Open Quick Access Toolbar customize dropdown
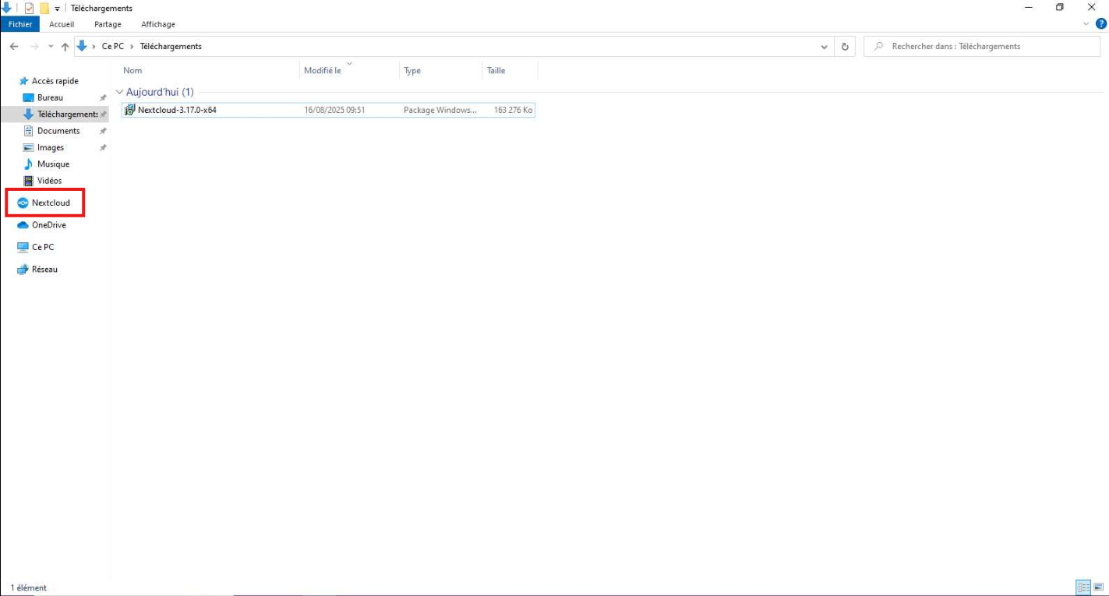The width and height of the screenshot is (1109, 596). point(57,9)
